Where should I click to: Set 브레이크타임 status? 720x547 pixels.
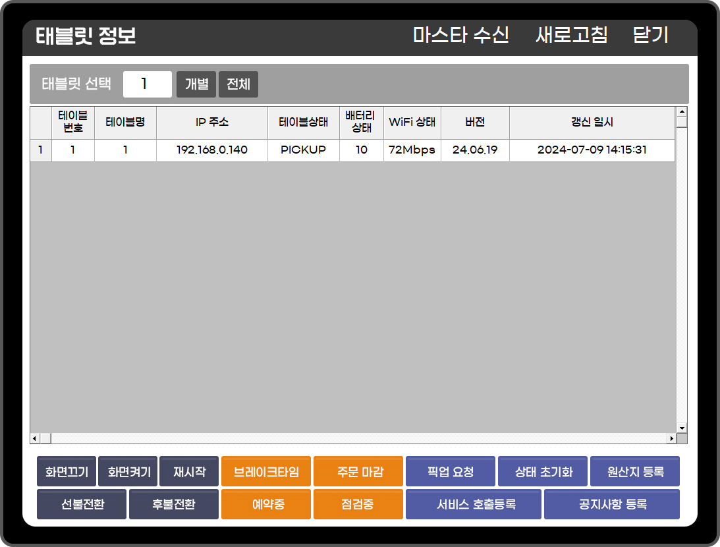266,471
